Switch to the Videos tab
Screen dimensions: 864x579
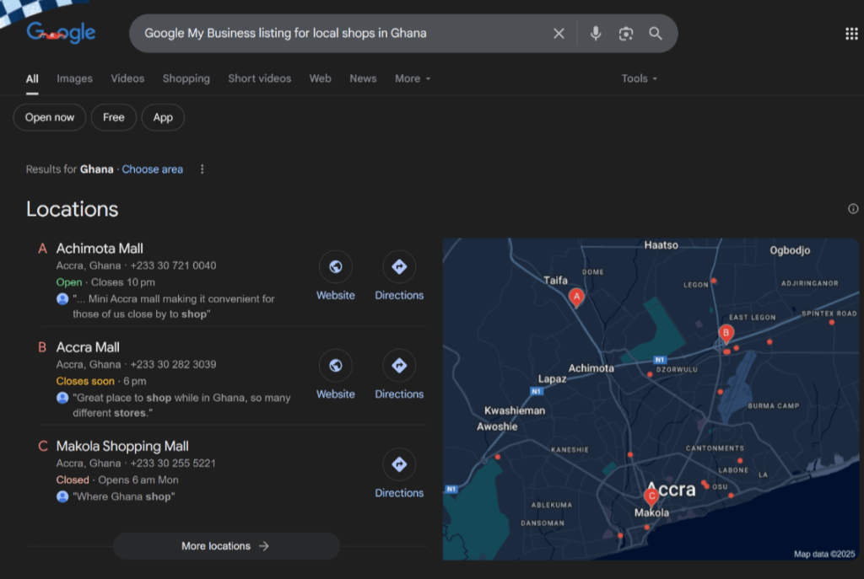click(127, 78)
